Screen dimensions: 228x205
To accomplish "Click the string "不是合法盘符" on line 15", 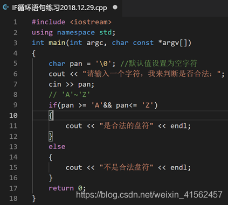I will [x=126, y=167].
